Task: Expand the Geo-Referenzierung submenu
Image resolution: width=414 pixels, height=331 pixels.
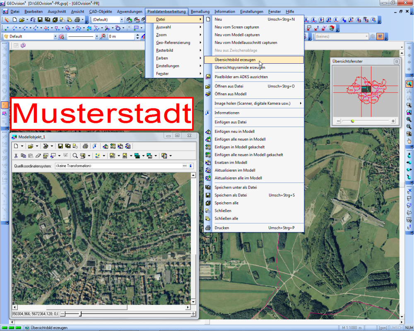Action: (175, 43)
